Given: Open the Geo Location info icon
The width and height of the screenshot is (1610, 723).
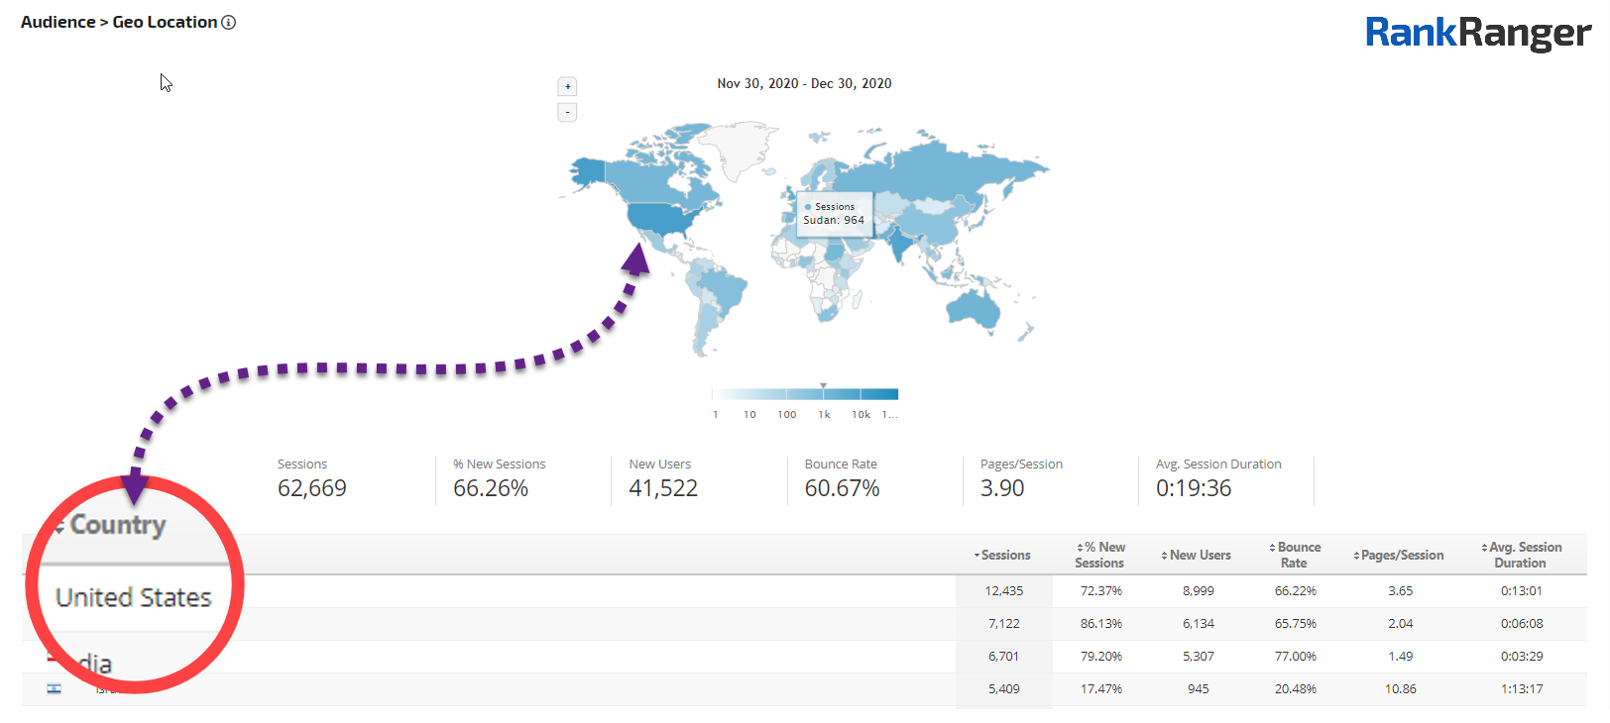Looking at the screenshot, I should point(229,23).
